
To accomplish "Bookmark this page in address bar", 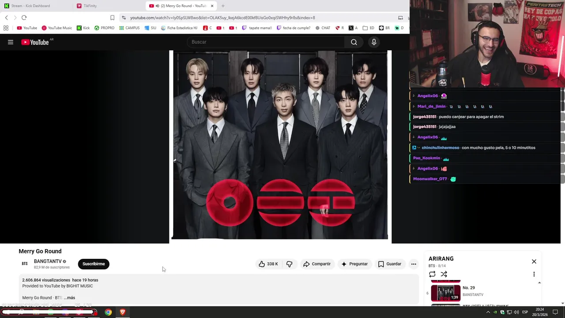I will click(112, 18).
